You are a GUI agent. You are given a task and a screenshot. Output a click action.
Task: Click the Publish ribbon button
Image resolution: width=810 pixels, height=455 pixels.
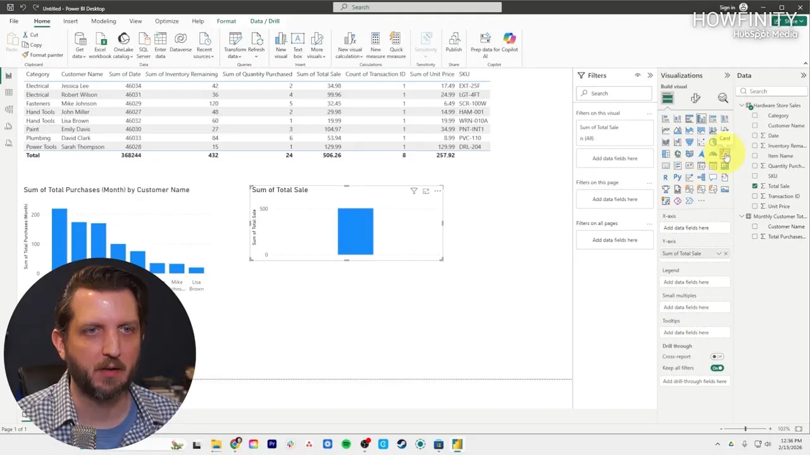pos(454,43)
